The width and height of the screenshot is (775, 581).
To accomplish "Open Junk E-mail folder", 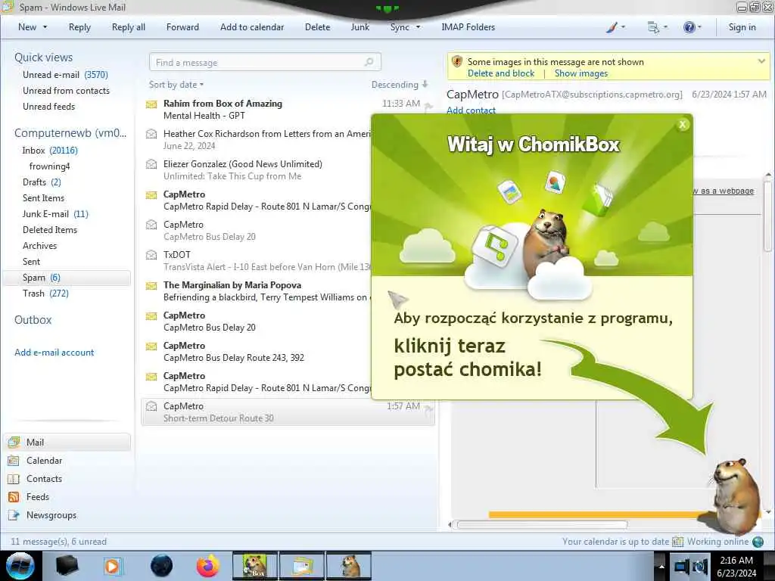I will click(55, 214).
